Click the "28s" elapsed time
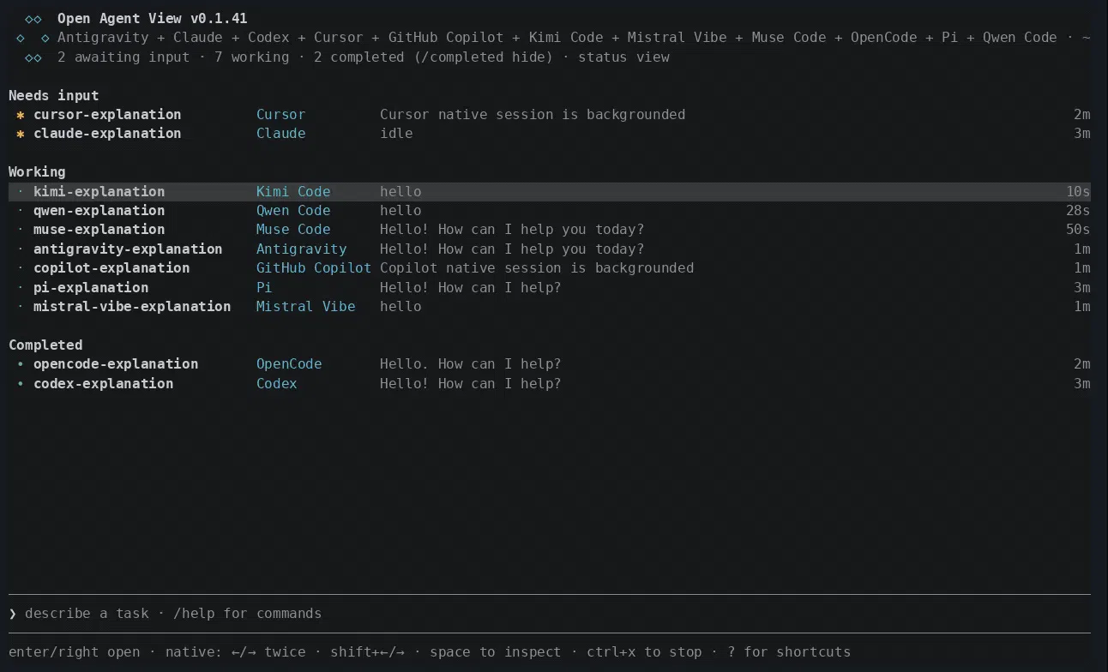The width and height of the screenshot is (1108, 672). tap(1078, 211)
